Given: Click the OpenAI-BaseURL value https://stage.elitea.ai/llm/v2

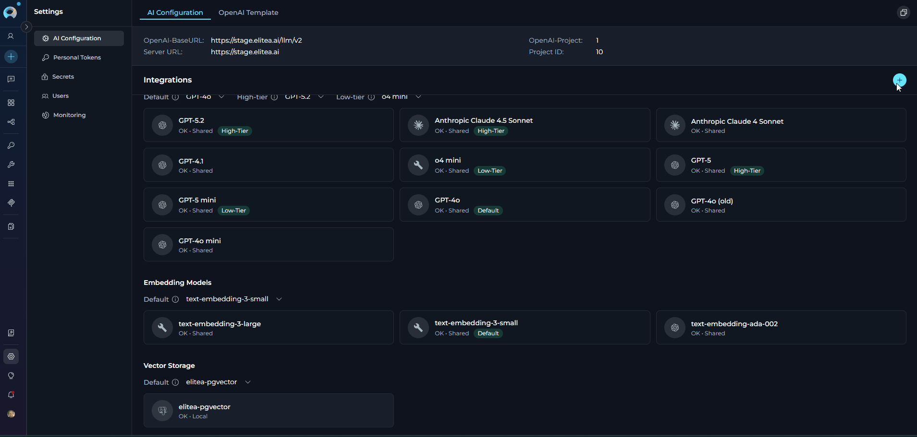Looking at the screenshot, I should pos(257,40).
